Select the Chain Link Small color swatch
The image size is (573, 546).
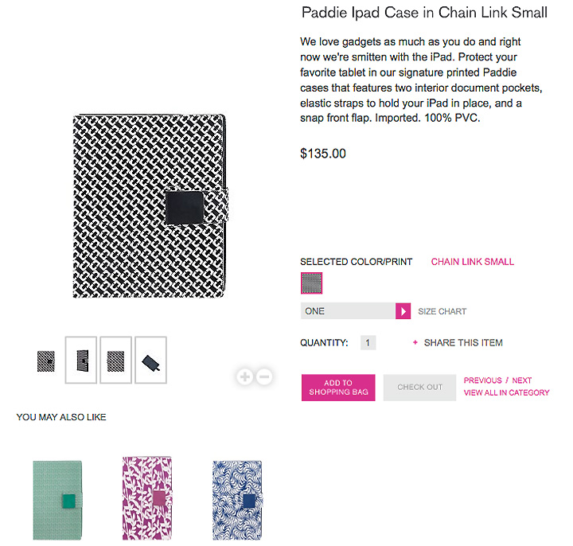pos(311,283)
